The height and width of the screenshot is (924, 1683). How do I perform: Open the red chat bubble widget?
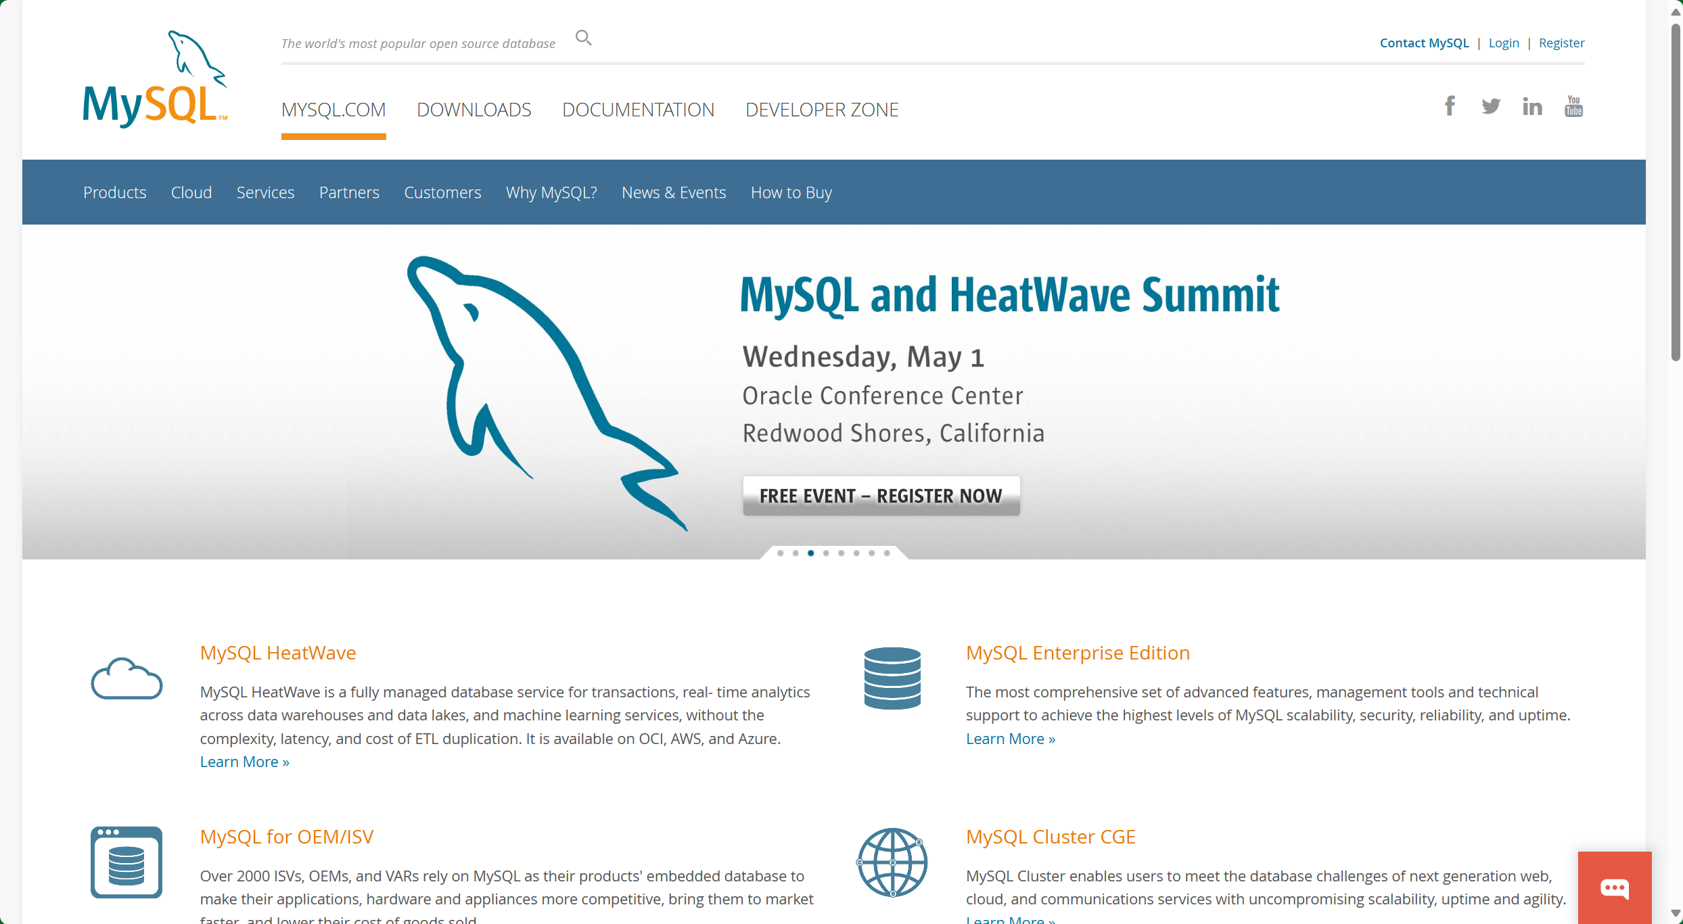pos(1615,887)
